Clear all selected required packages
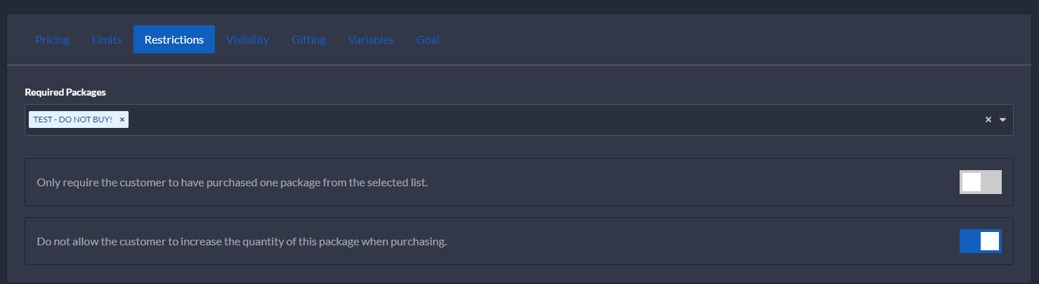 988,120
